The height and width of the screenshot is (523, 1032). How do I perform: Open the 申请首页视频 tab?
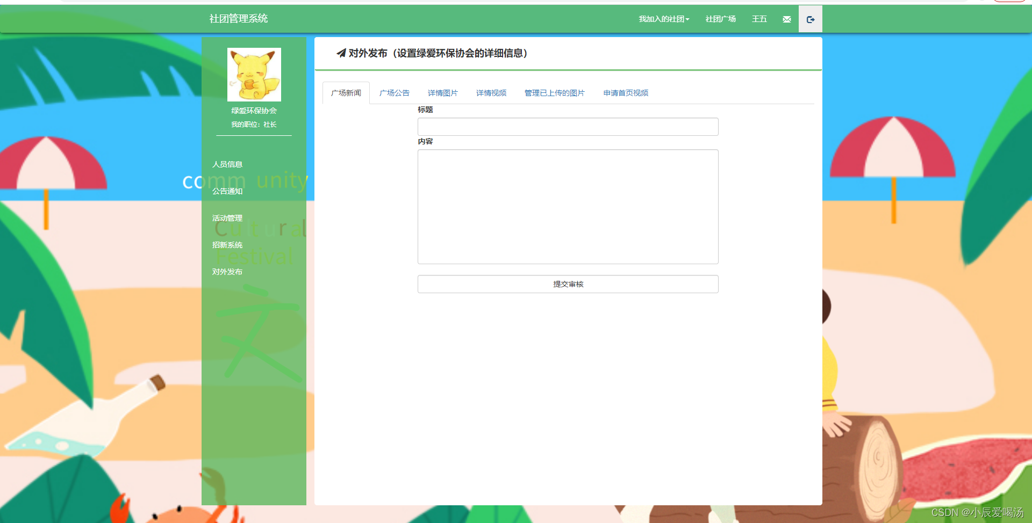(626, 93)
